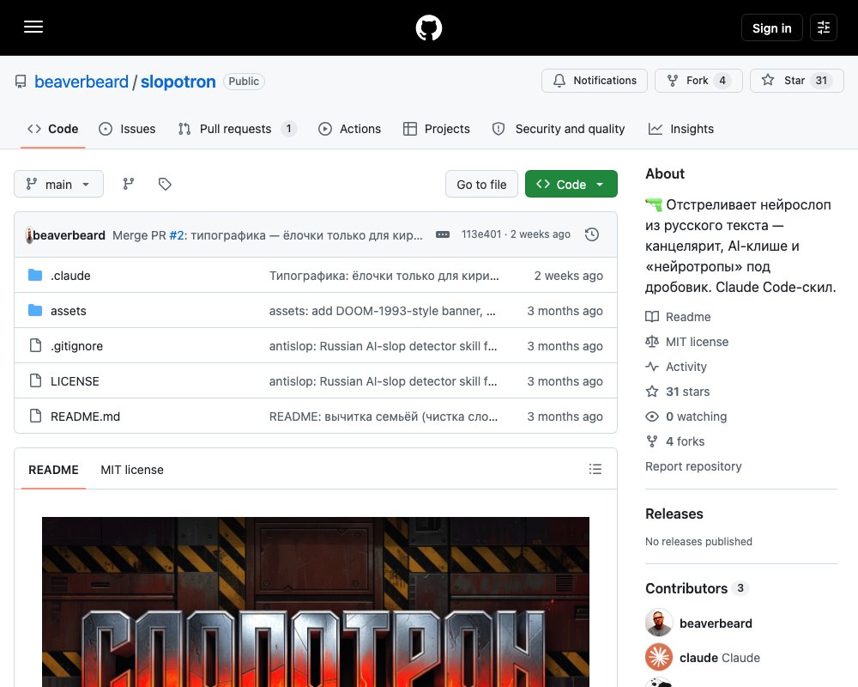The image size is (858, 687).
Task: Open the Projects tab
Action: tap(437, 129)
